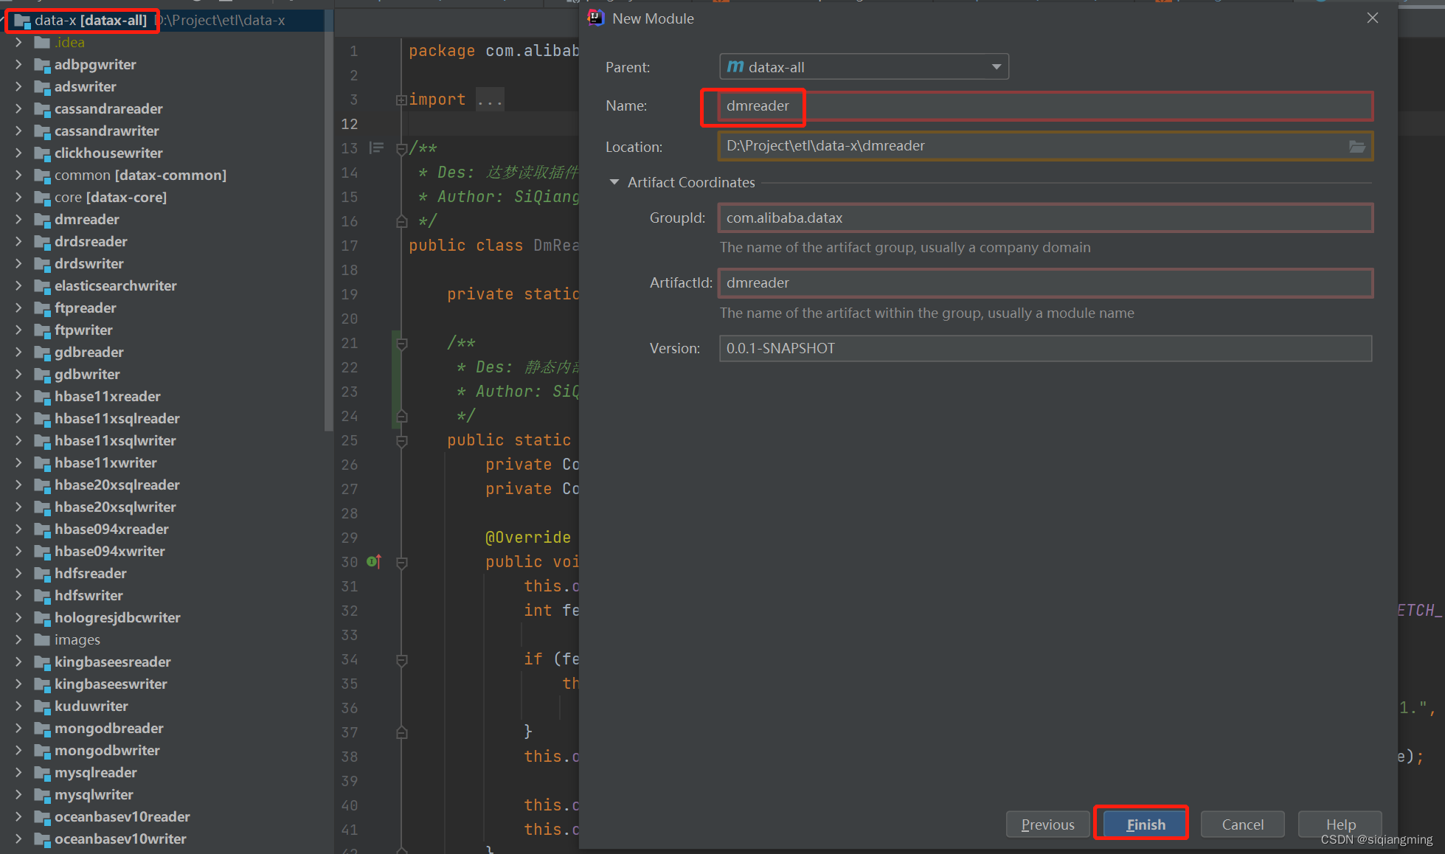The height and width of the screenshot is (854, 1445).
Task: Click the dmreader module folder icon
Action: (x=42, y=220)
